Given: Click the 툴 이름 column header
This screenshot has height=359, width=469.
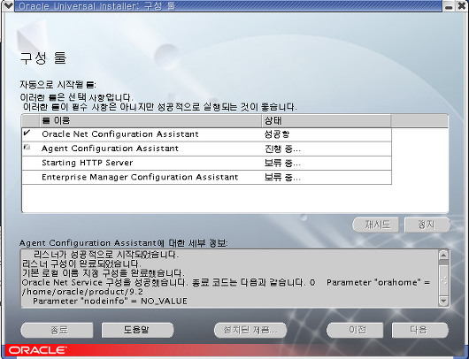Looking at the screenshot, I should pos(150,121).
